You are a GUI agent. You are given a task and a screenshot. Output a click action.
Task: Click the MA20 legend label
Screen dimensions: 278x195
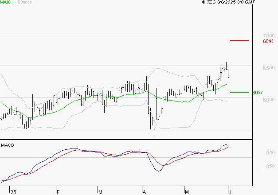point(5,2)
